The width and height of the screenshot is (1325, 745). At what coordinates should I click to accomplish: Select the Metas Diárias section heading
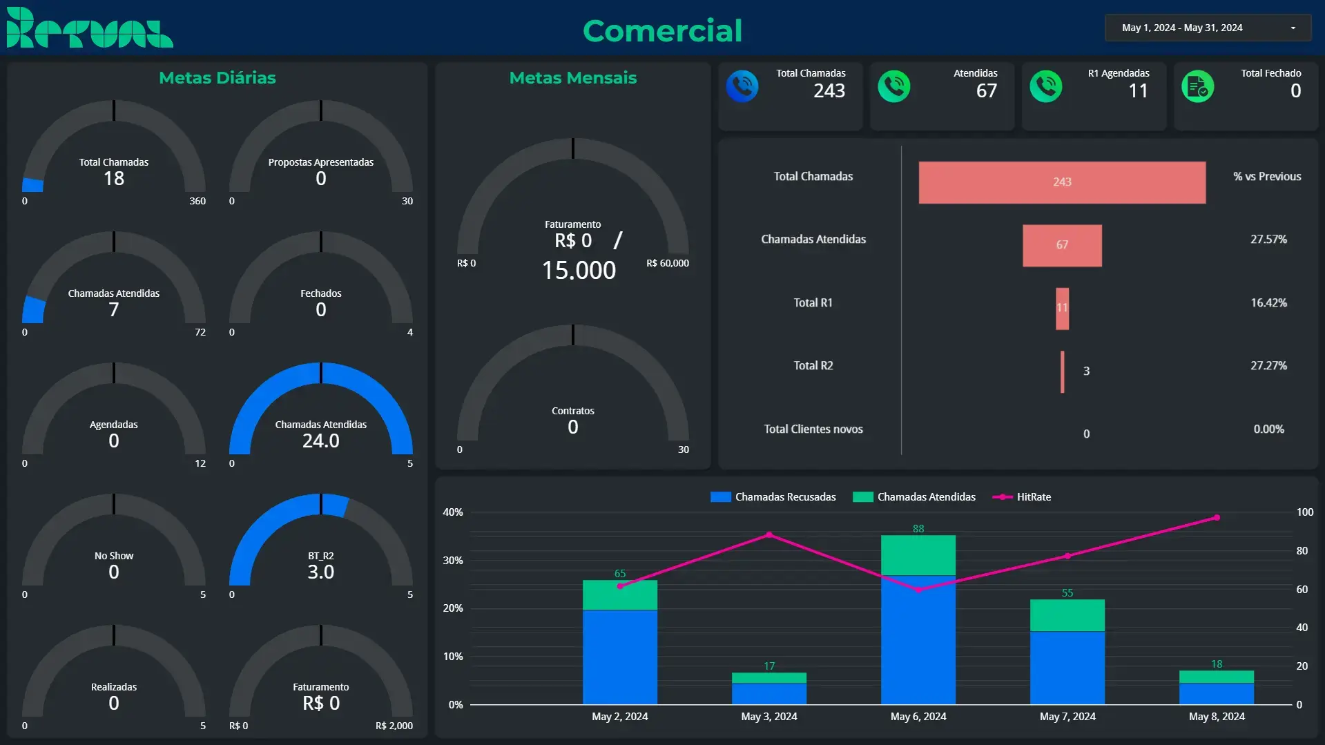[x=217, y=78]
